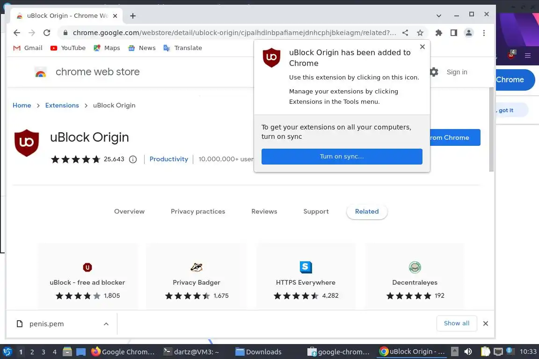Viewport: 539px width, 359px height.
Task: Switch to the Support tab
Action: 316,211
